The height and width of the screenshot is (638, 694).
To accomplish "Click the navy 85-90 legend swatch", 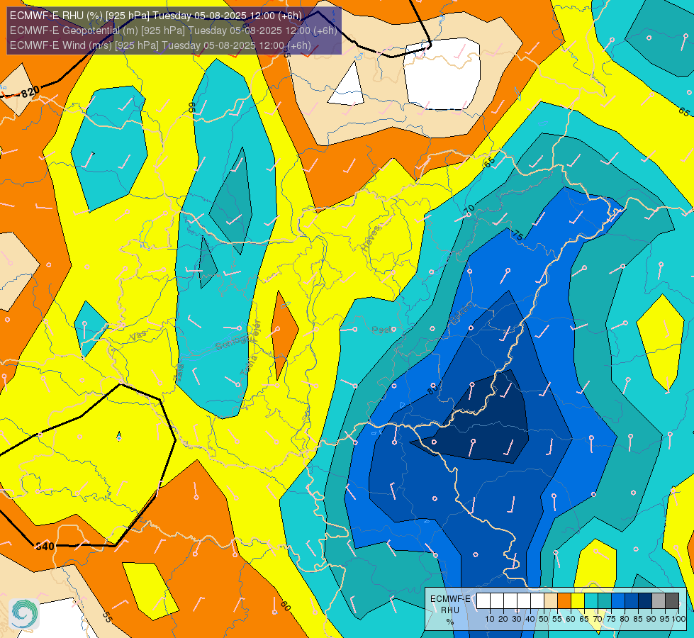I will click(x=645, y=601).
